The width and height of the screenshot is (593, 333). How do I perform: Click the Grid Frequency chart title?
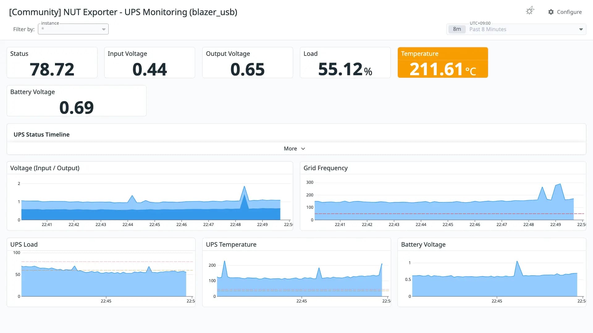click(326, 168)
